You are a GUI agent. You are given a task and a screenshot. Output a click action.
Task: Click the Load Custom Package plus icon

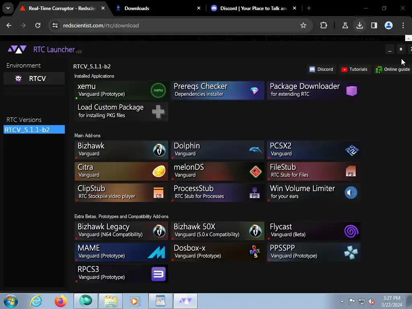click(x=158, y=112)
